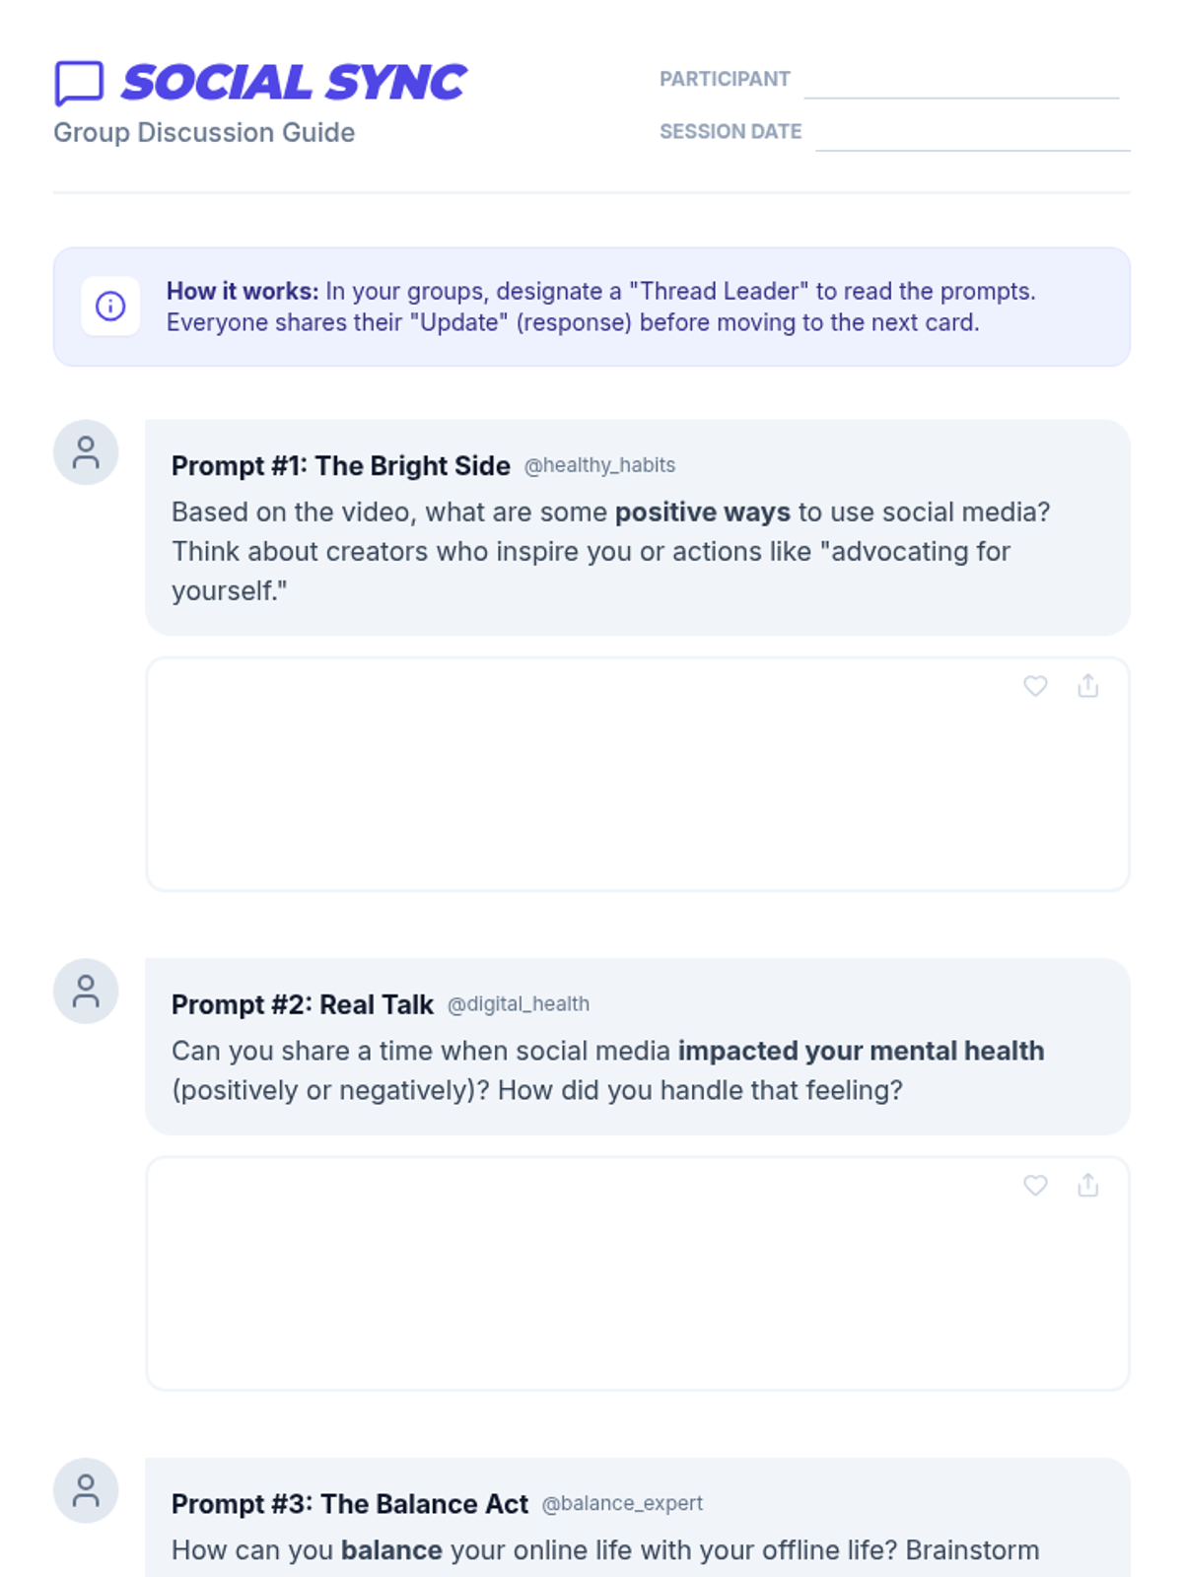Open the @digital_health handle

click(x=519, y=1004)
